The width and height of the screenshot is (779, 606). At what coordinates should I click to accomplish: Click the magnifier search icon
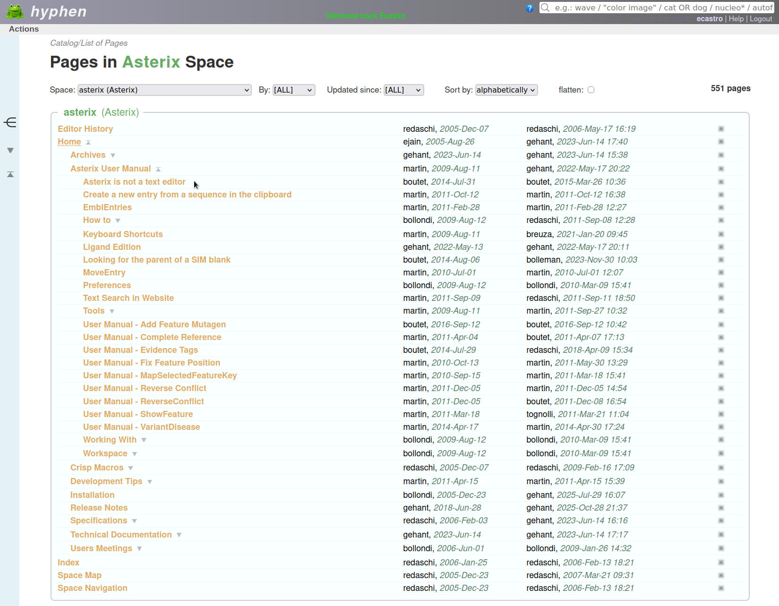[545, 8]
